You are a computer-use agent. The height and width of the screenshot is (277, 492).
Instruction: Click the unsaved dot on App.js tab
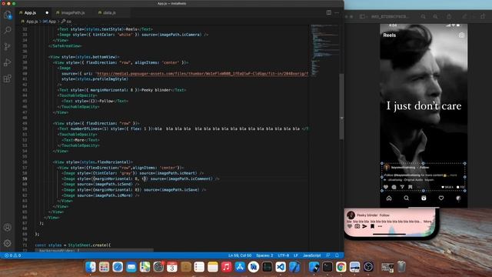pyautogui.click(x=47, y=13)
